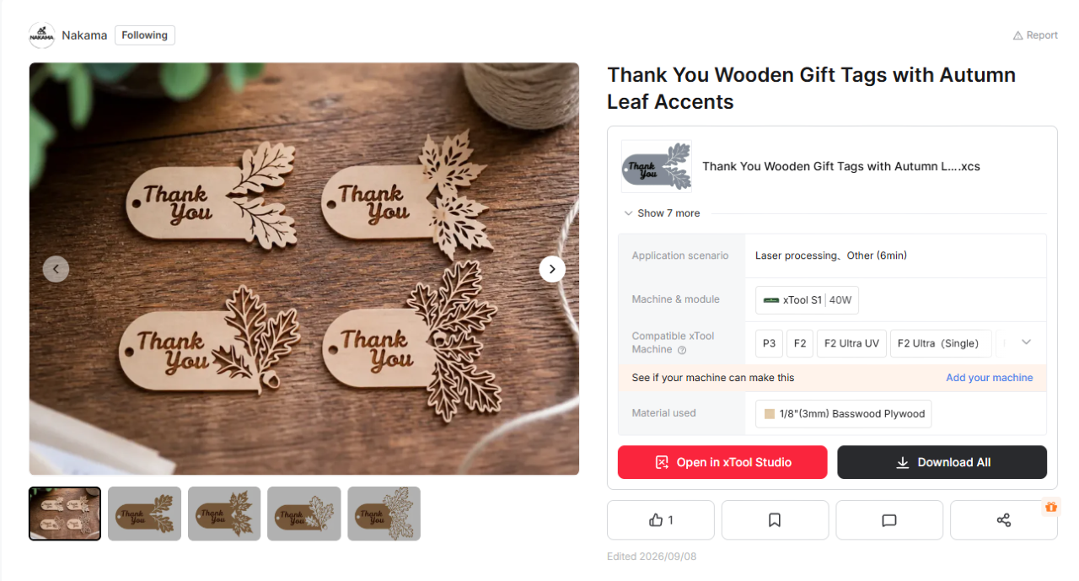The height and width of the screenshot is (581, 1079).
Task: Open the compatible machine help icon
Action: pyautogui.click(x=682, y=350)
